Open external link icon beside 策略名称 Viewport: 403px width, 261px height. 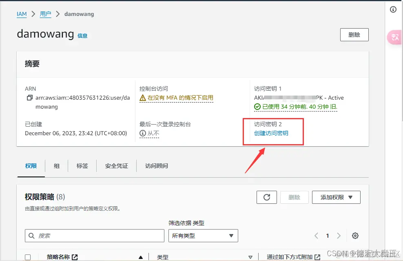75,257
